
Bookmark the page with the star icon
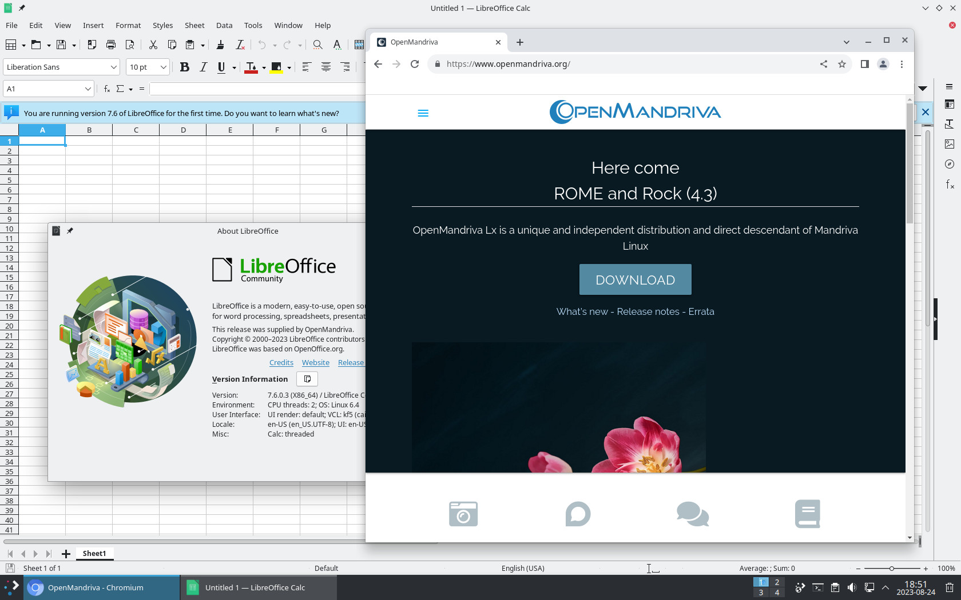[842, 64]
